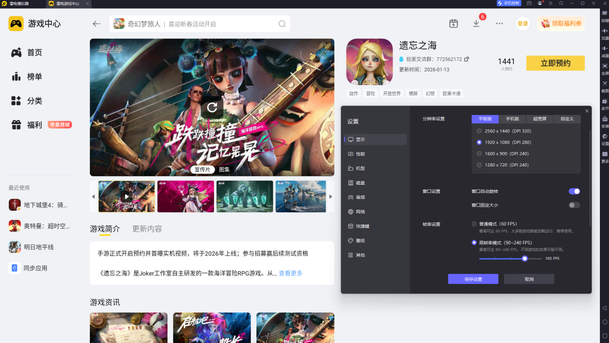The height and width of the screenshot is (343, 609).
Task: Click user account icon in title bar
Action: coord(540,3)
